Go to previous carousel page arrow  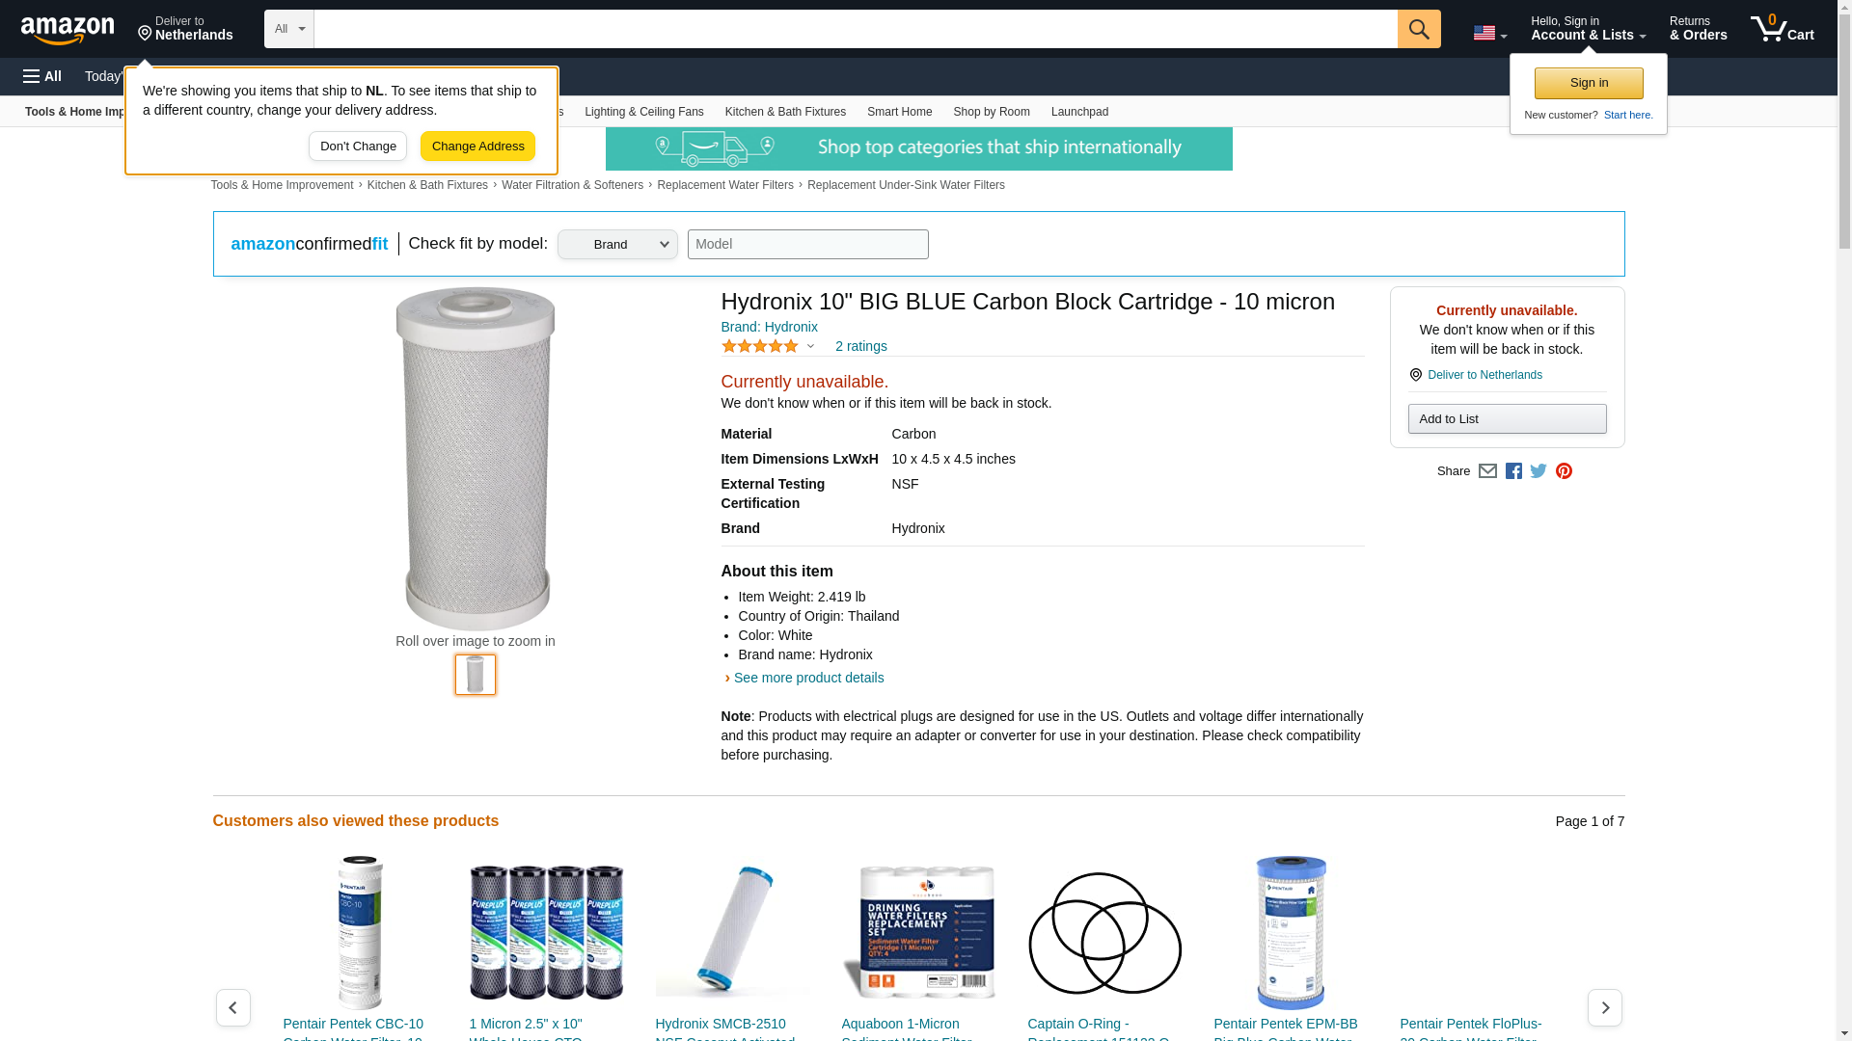[233, 1007]
